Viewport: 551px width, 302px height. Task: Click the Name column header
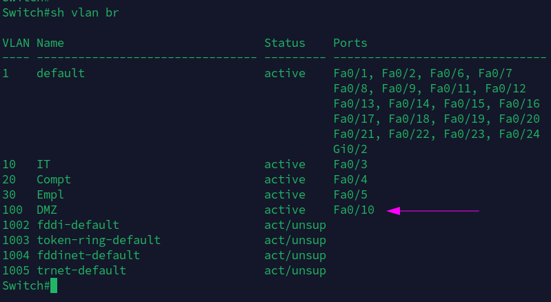click(50, 43)
